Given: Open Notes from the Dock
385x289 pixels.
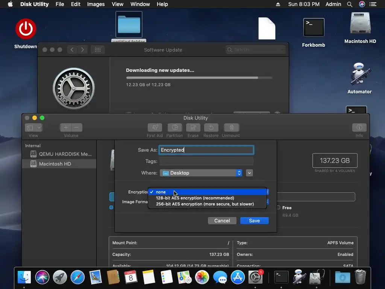Looking at the screenshot, I should (149, 277).
